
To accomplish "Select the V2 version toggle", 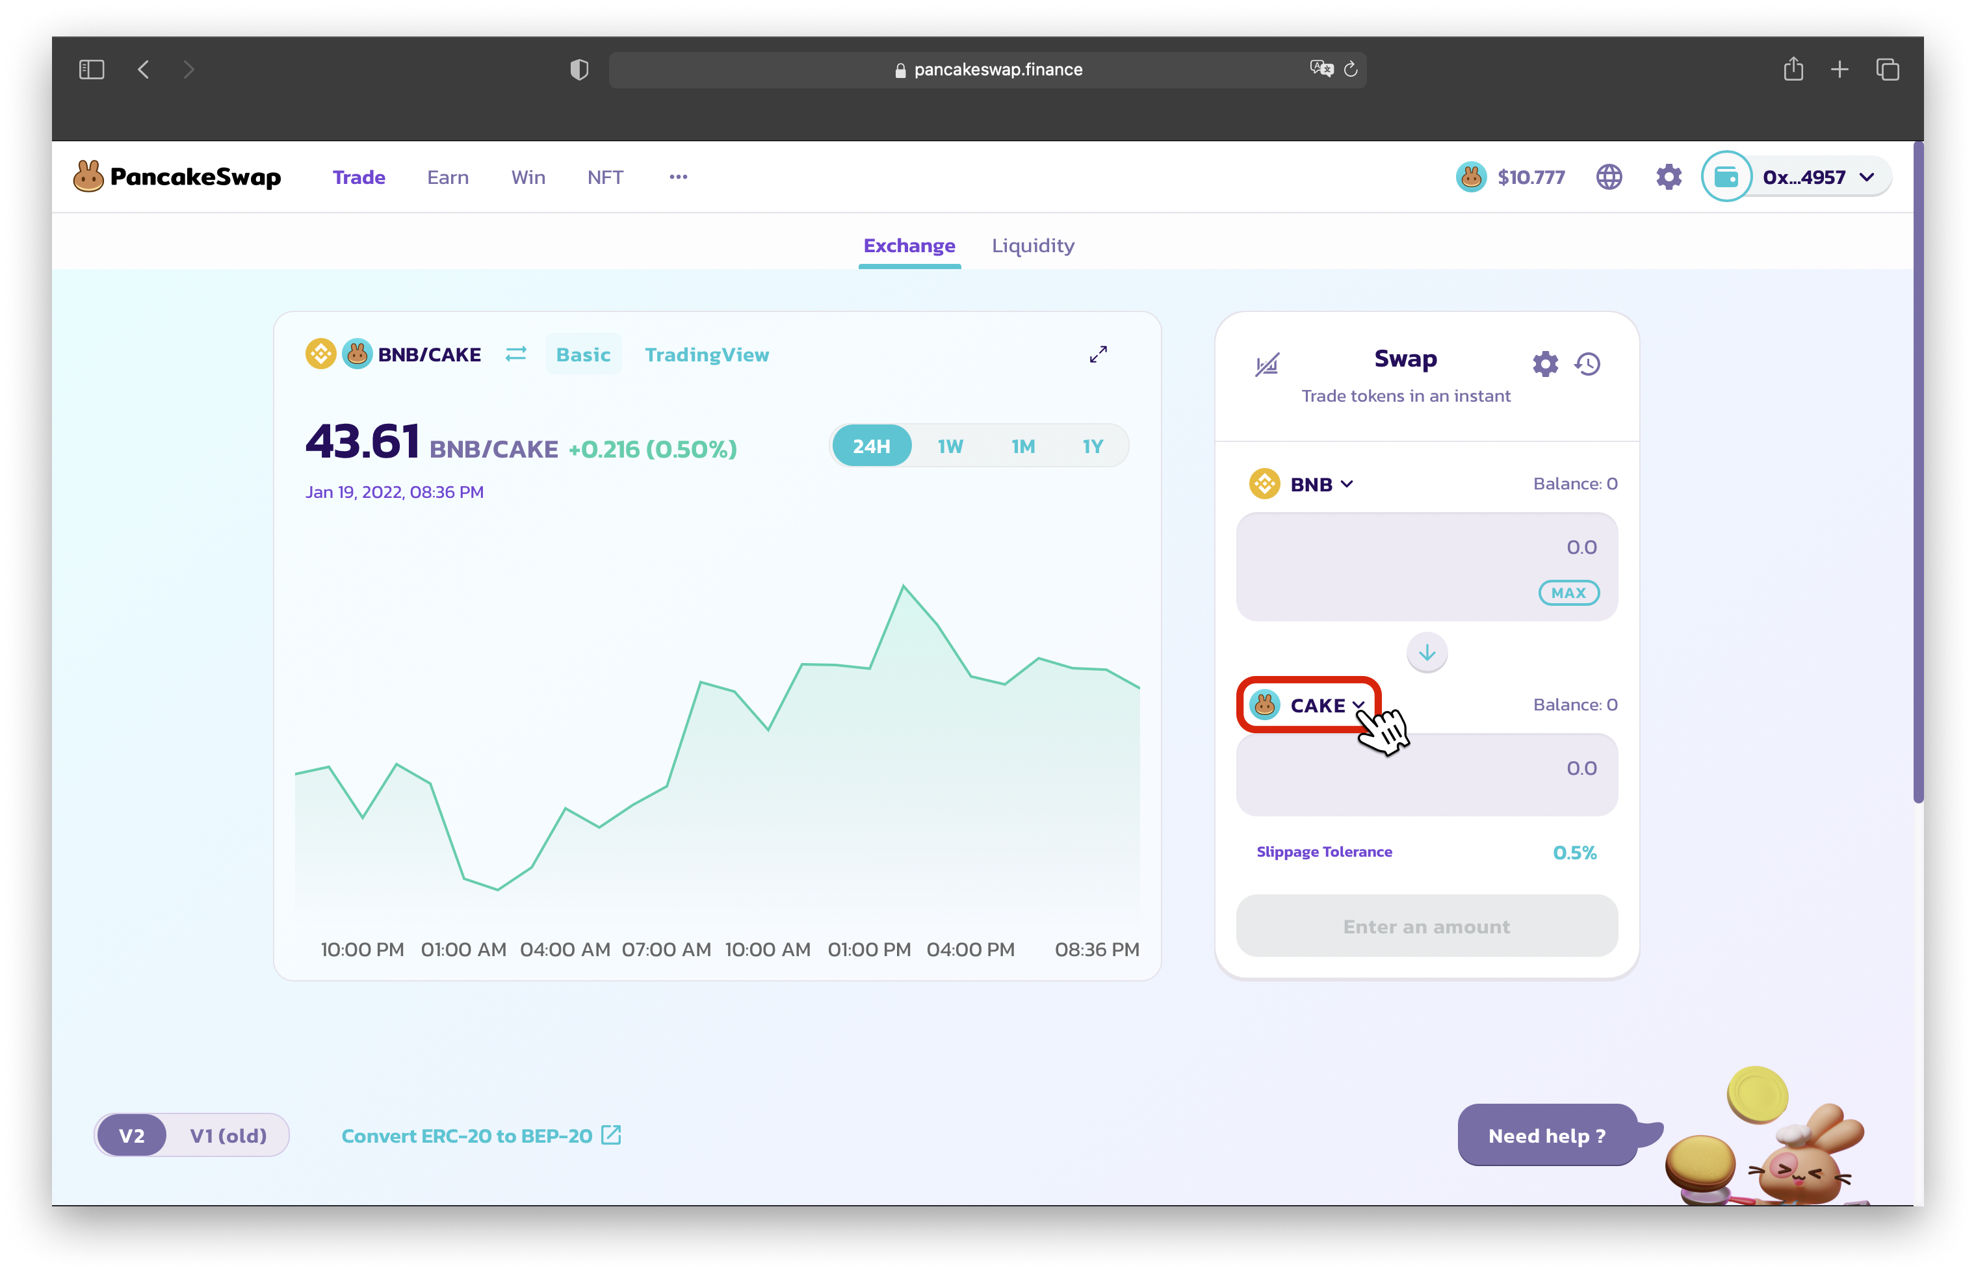I will click(x=131, y=1135).
